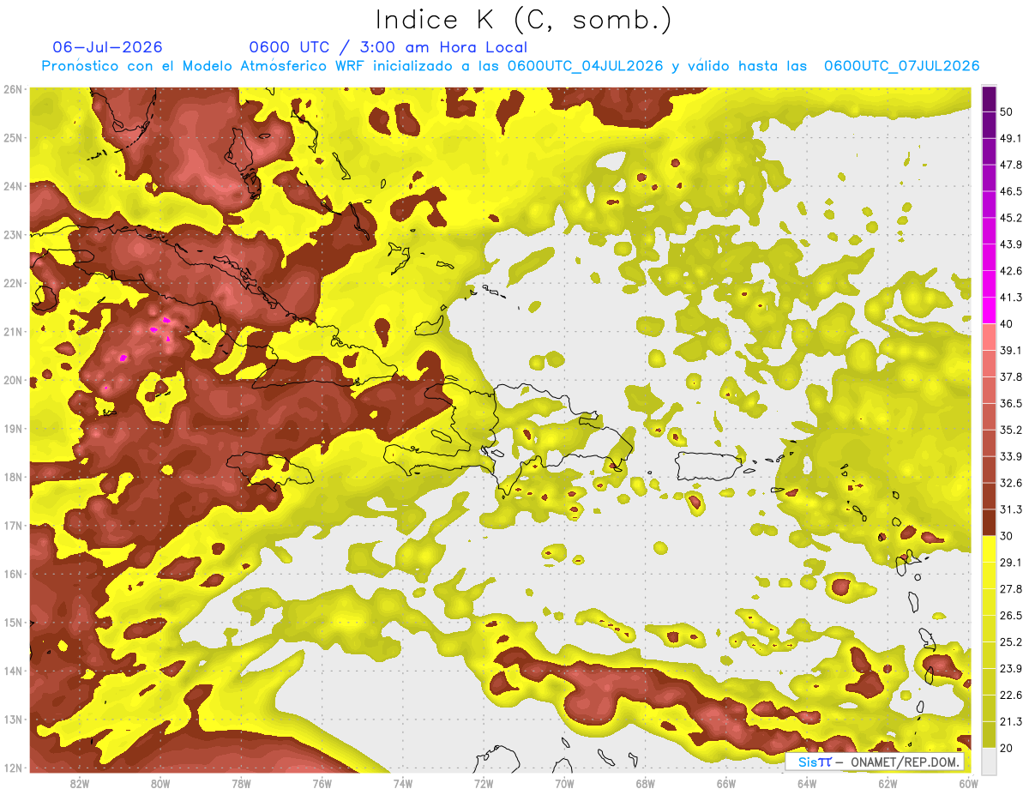
Task: Click the "21N" latitude label
Action: click(13, 332)
